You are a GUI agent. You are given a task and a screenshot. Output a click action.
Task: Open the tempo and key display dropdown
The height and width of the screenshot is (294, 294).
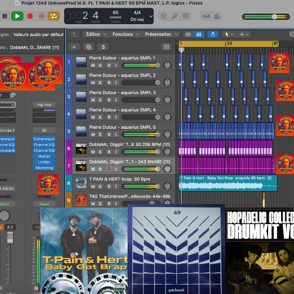pos(151,16)
